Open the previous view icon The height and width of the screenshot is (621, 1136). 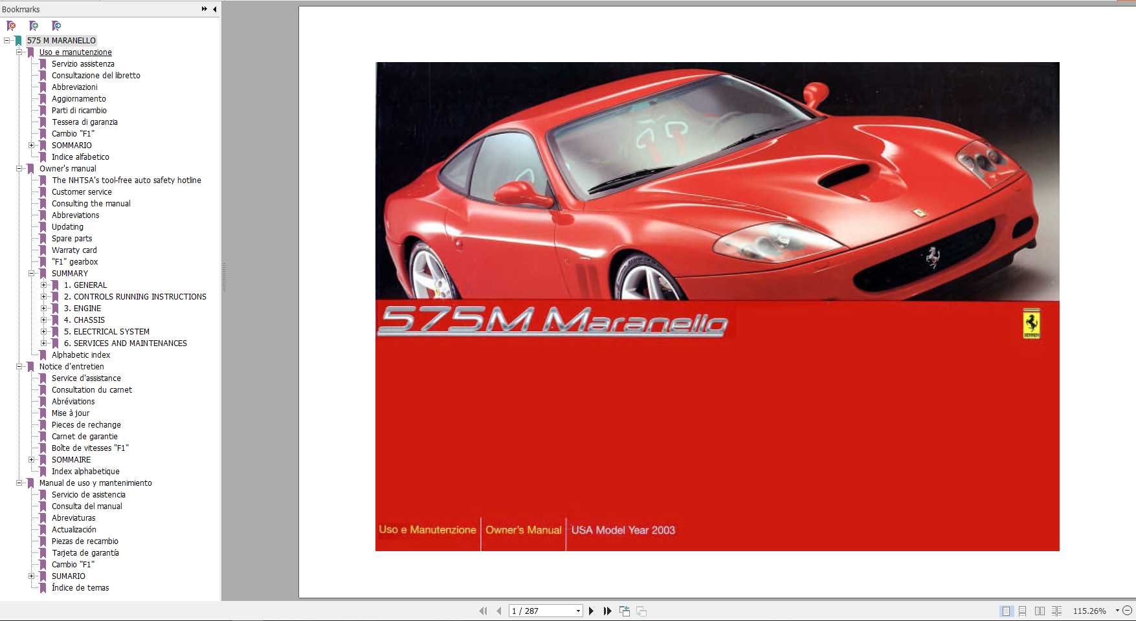624,611
